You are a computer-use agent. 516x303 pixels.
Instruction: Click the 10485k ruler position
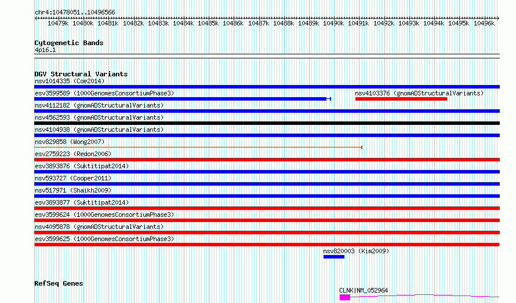208,23
